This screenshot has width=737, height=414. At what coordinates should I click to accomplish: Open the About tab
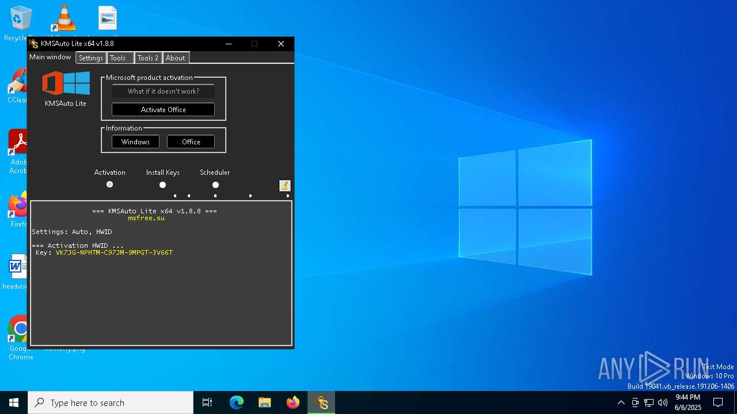click(176, 58)
